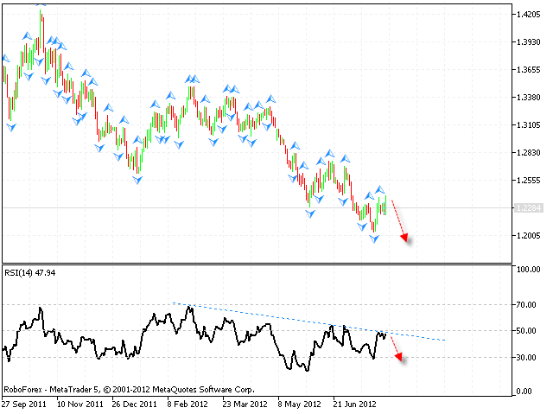Click the red arrowhead in the RSI panel
Screen dimensions: 553x414
click(x=398, y=358)
